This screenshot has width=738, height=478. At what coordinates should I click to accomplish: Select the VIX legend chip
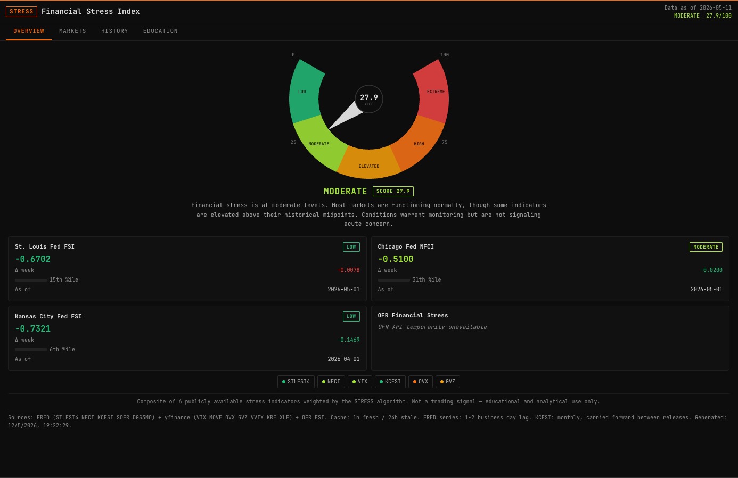point(360,382)
